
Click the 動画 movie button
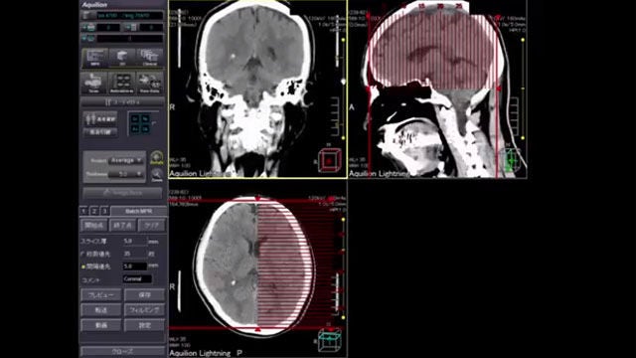tap(101, 325)
